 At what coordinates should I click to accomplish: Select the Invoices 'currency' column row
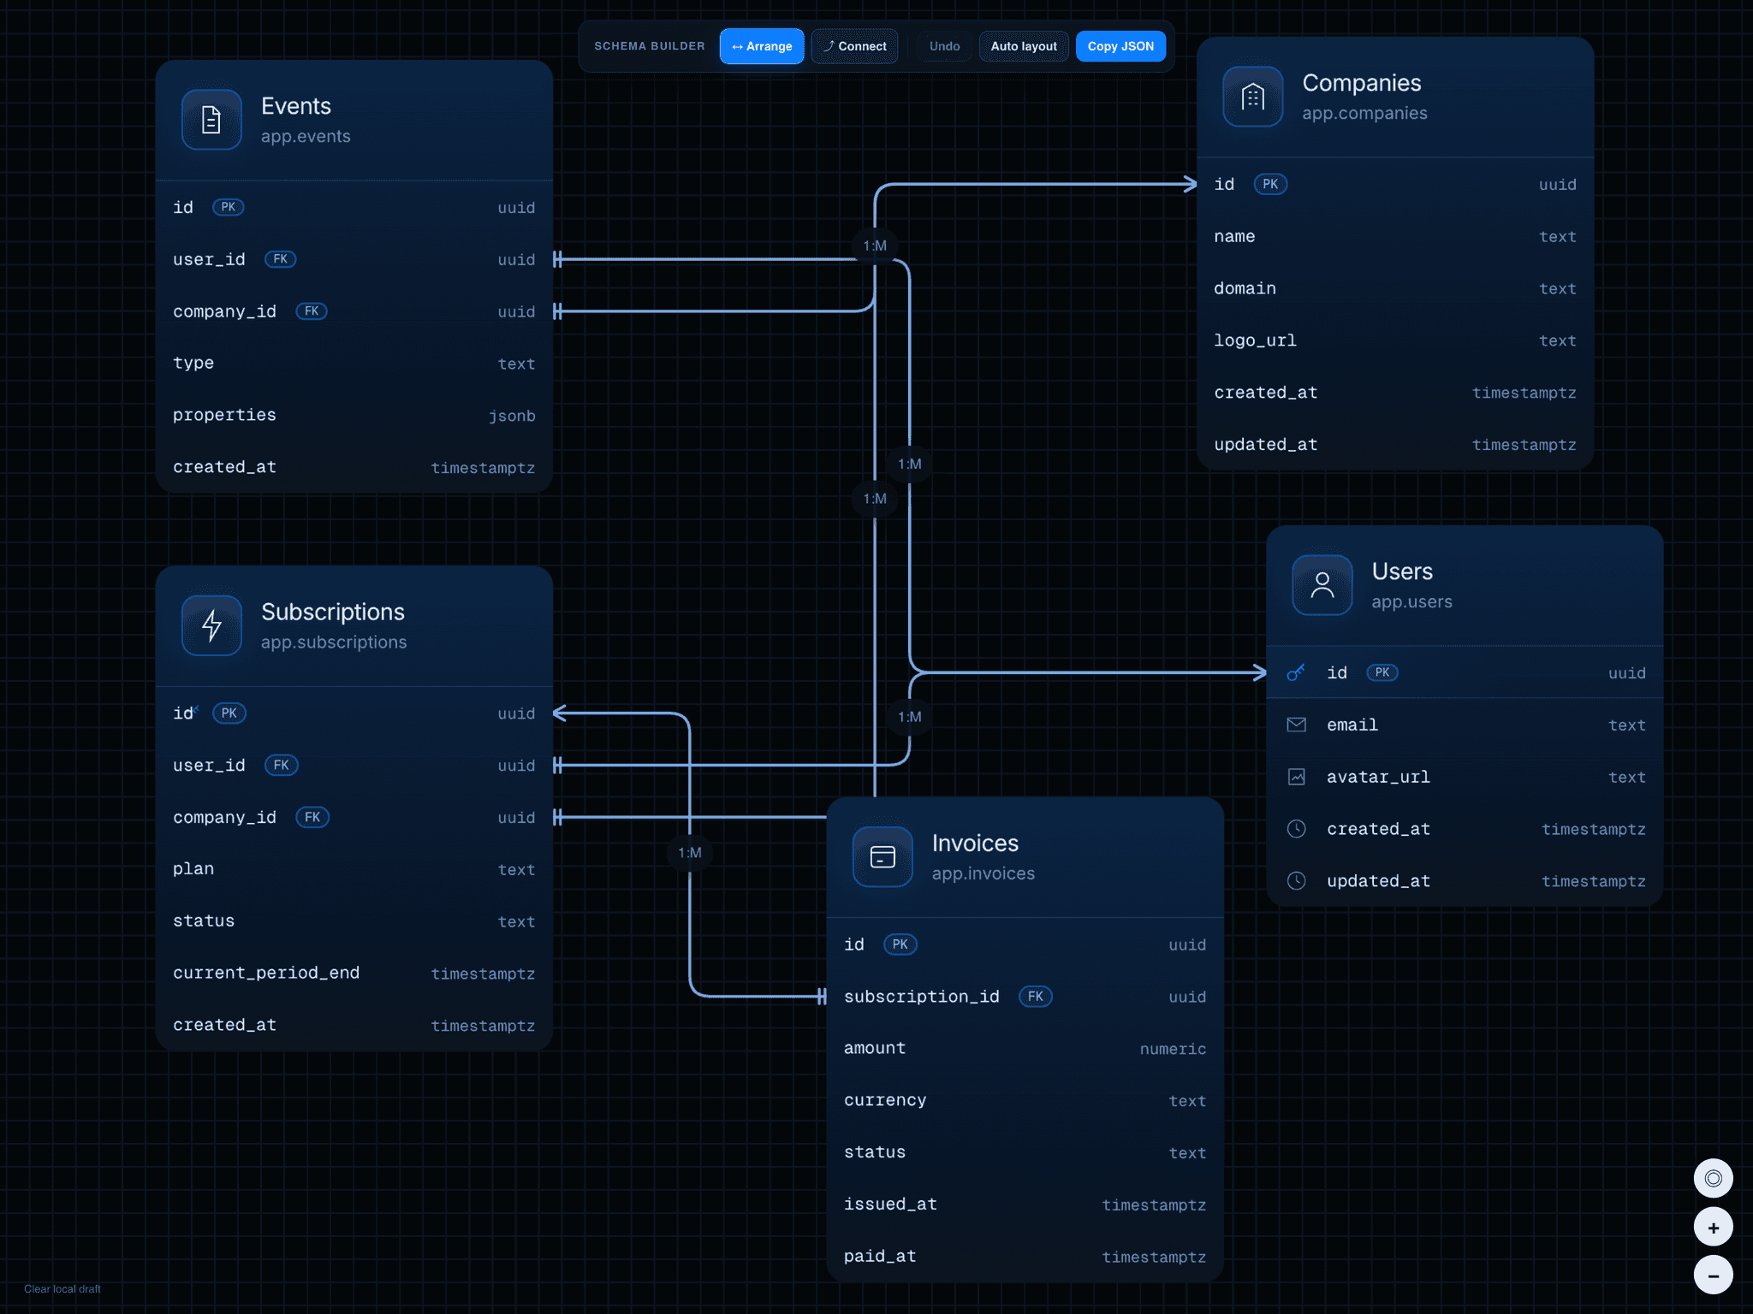click(x=1025, y=1101)
